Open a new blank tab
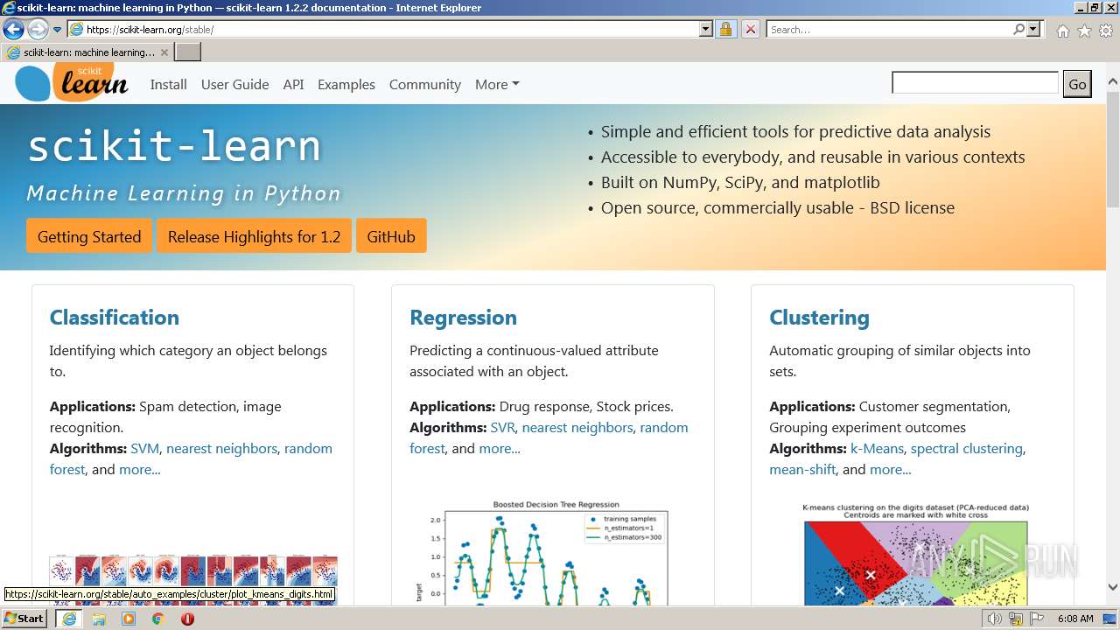Screen dimensions: 1120x630 [x=188, y=52]
